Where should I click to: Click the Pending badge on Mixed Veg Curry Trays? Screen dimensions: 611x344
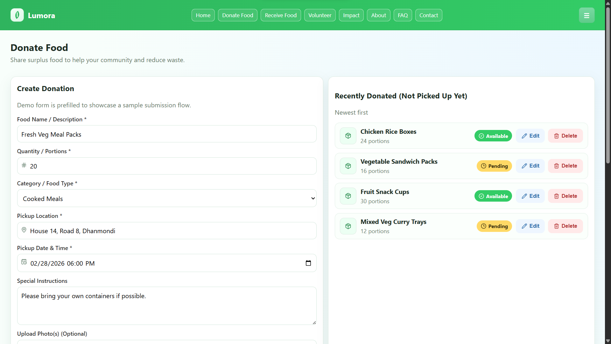494,226
